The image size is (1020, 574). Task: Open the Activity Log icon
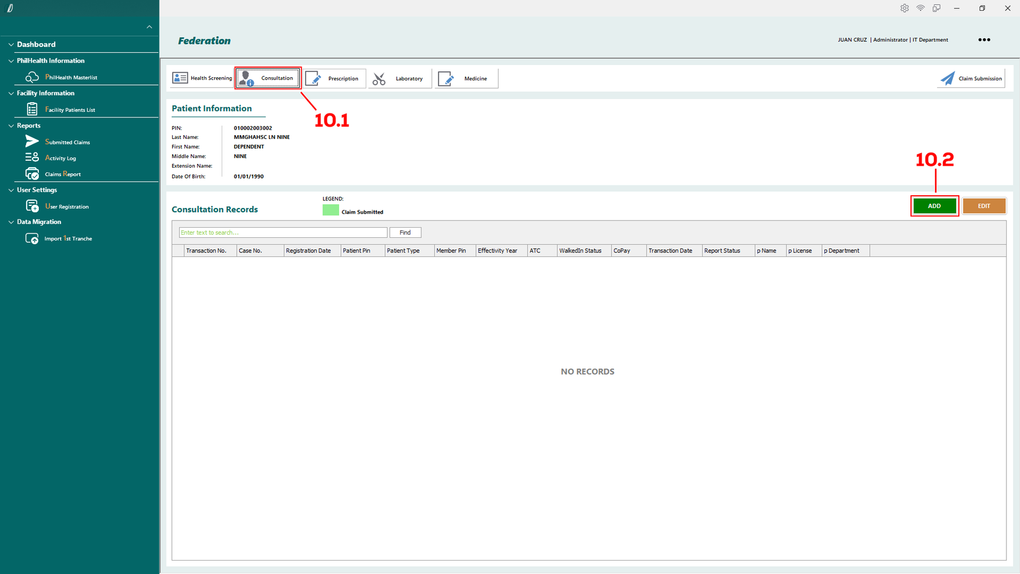(x=32, y=158)
